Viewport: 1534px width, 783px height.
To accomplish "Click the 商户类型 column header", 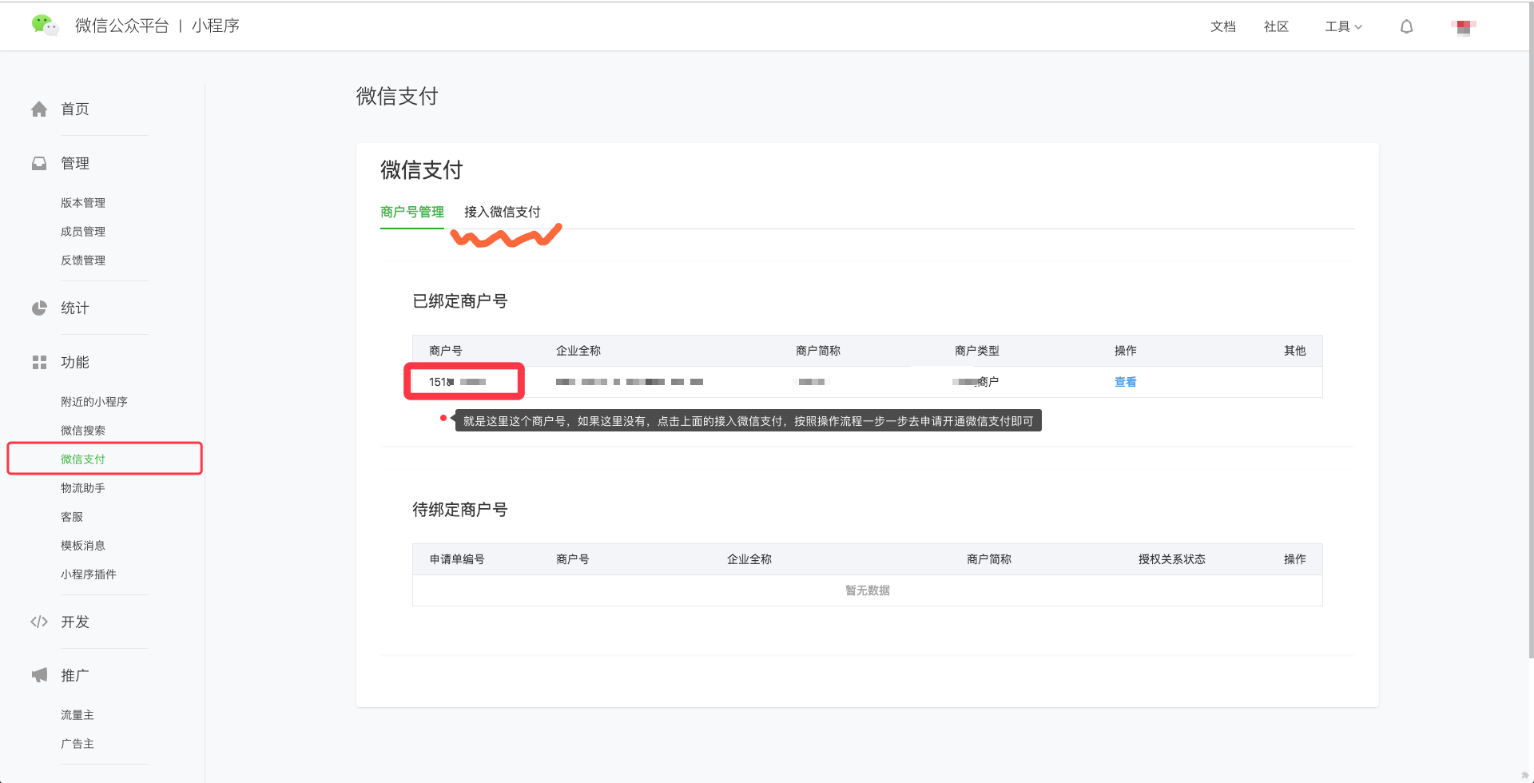I will tap(977, 351).
